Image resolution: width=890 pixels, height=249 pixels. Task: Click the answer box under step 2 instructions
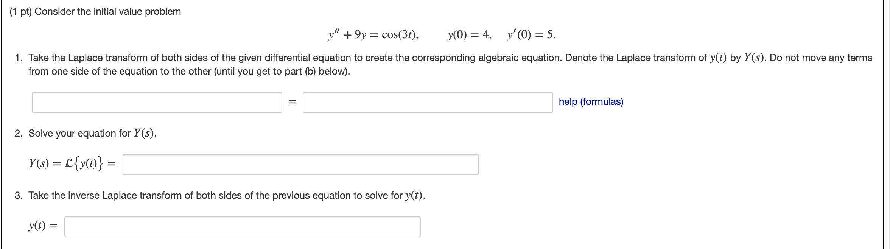click(x=300, y=164)
